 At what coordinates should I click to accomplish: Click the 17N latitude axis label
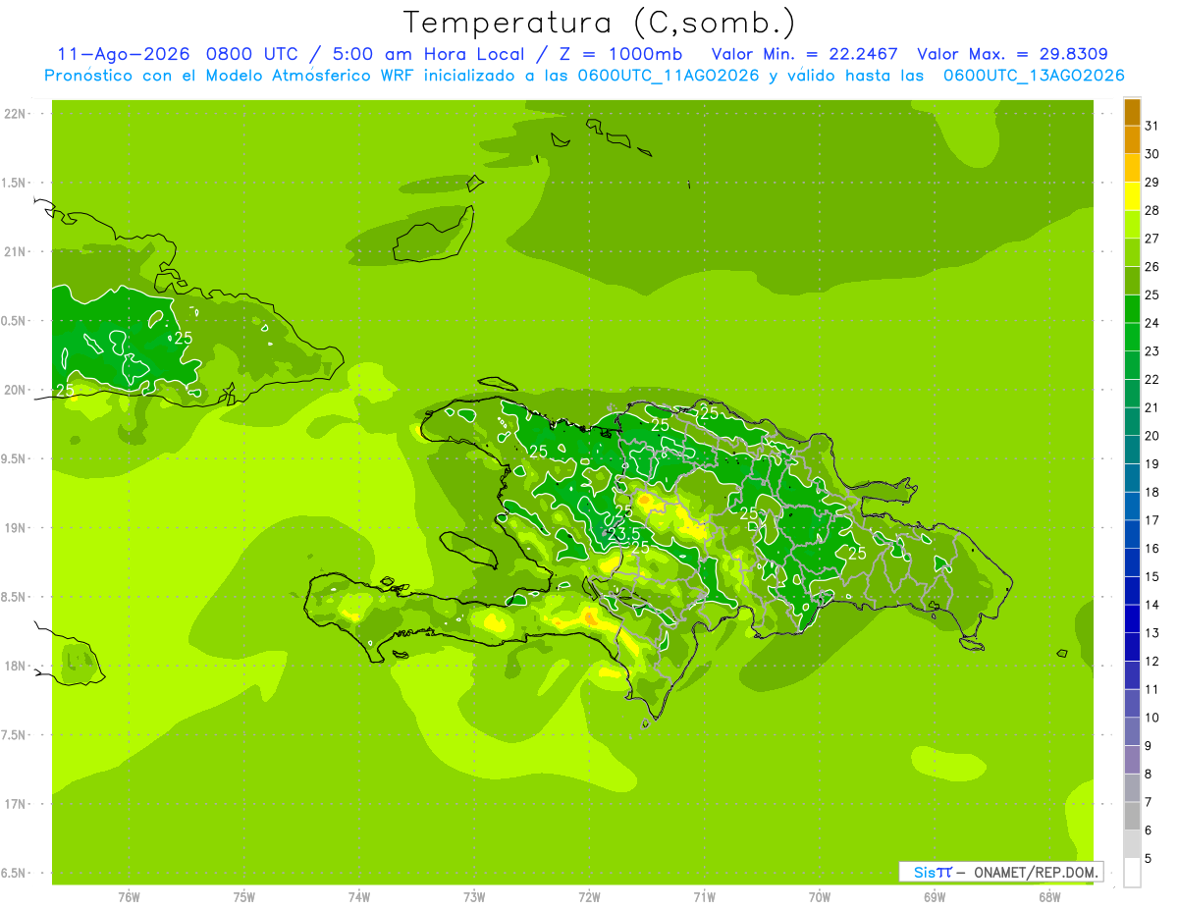click(16, 804)
